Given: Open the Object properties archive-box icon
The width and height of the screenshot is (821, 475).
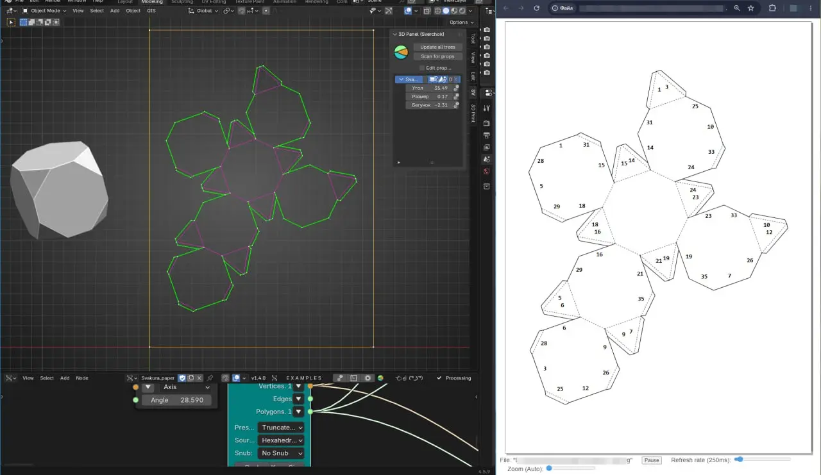Looking at the screenshot, I should pyautogui.click(x=487, y=187).
